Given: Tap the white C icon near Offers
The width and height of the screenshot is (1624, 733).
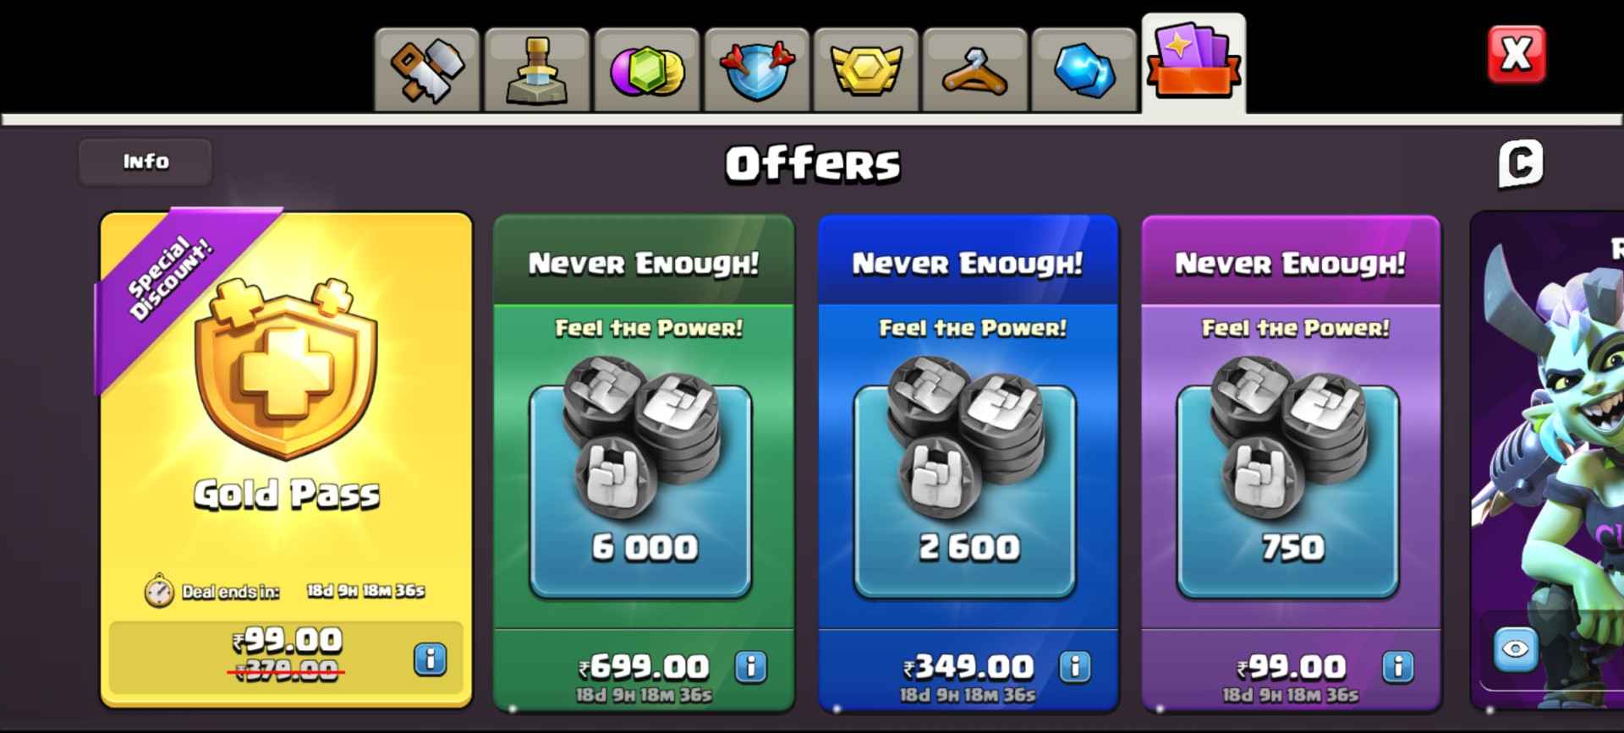Looking at the screenshot, I should coord(1521,163).
